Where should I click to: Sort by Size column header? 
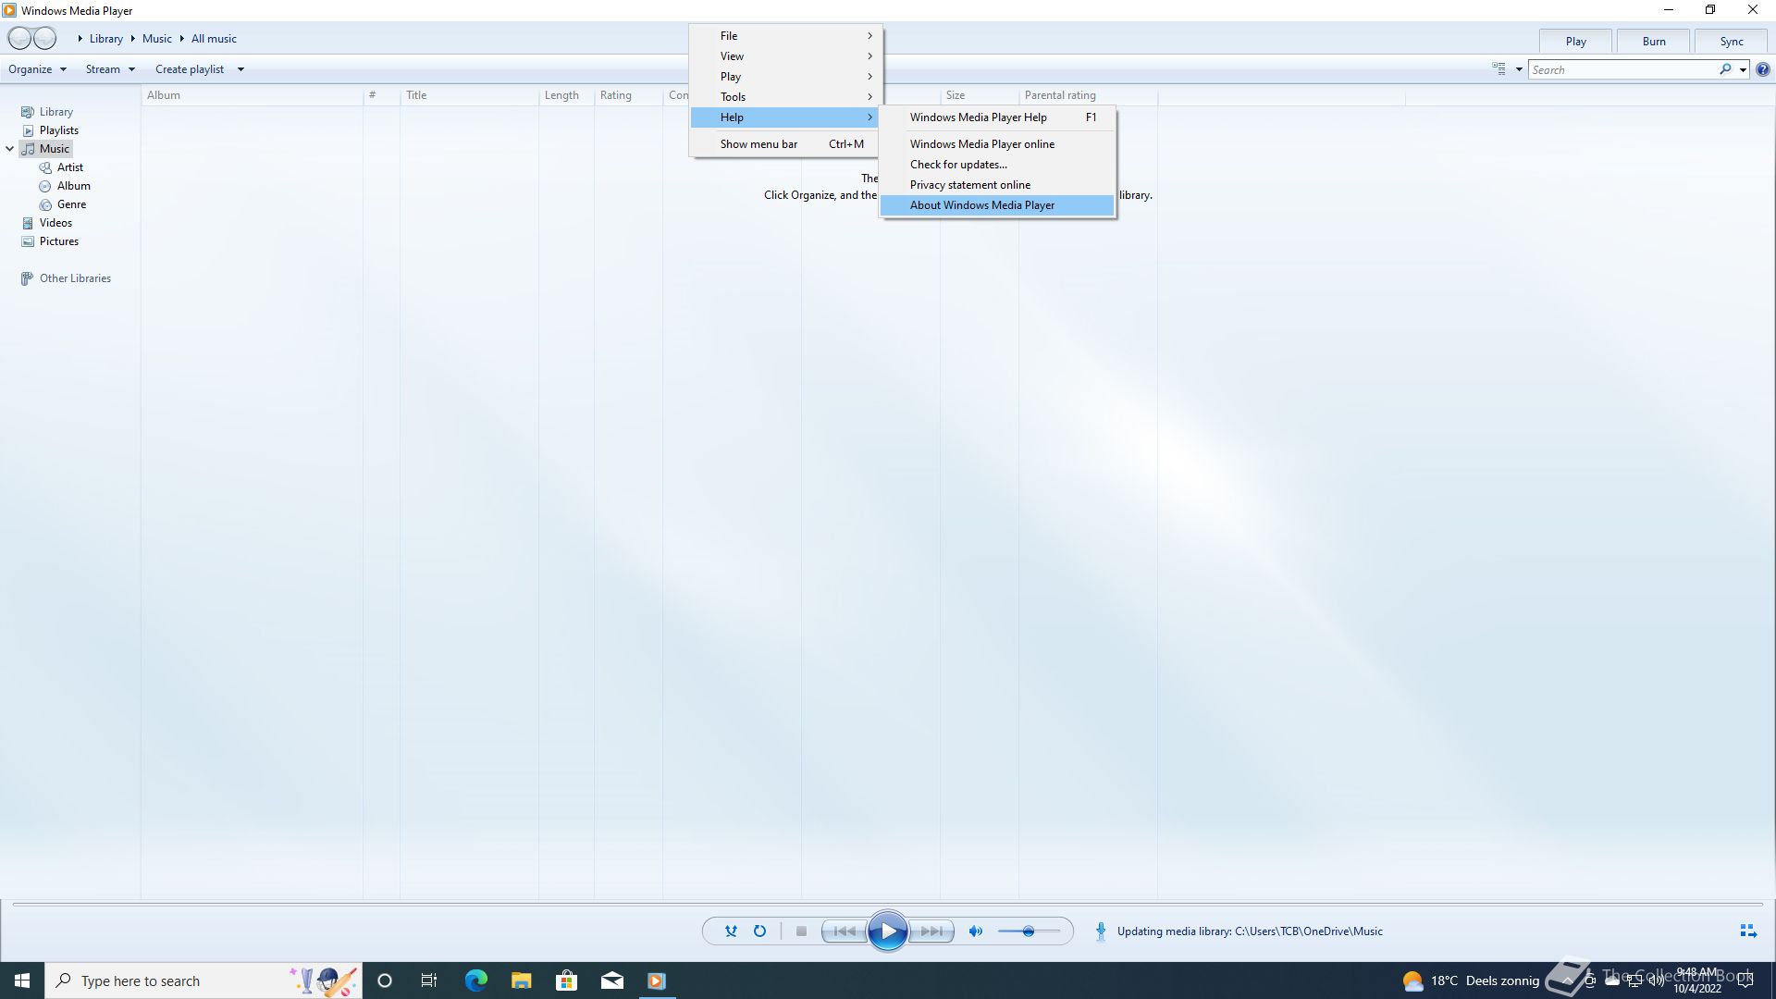coord(980,95)
